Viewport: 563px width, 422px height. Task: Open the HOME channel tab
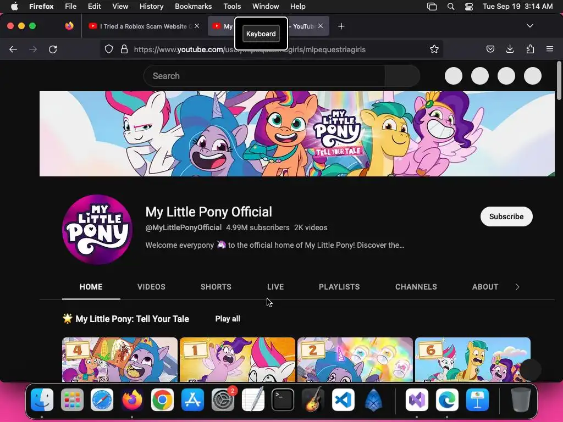[91, 287]
